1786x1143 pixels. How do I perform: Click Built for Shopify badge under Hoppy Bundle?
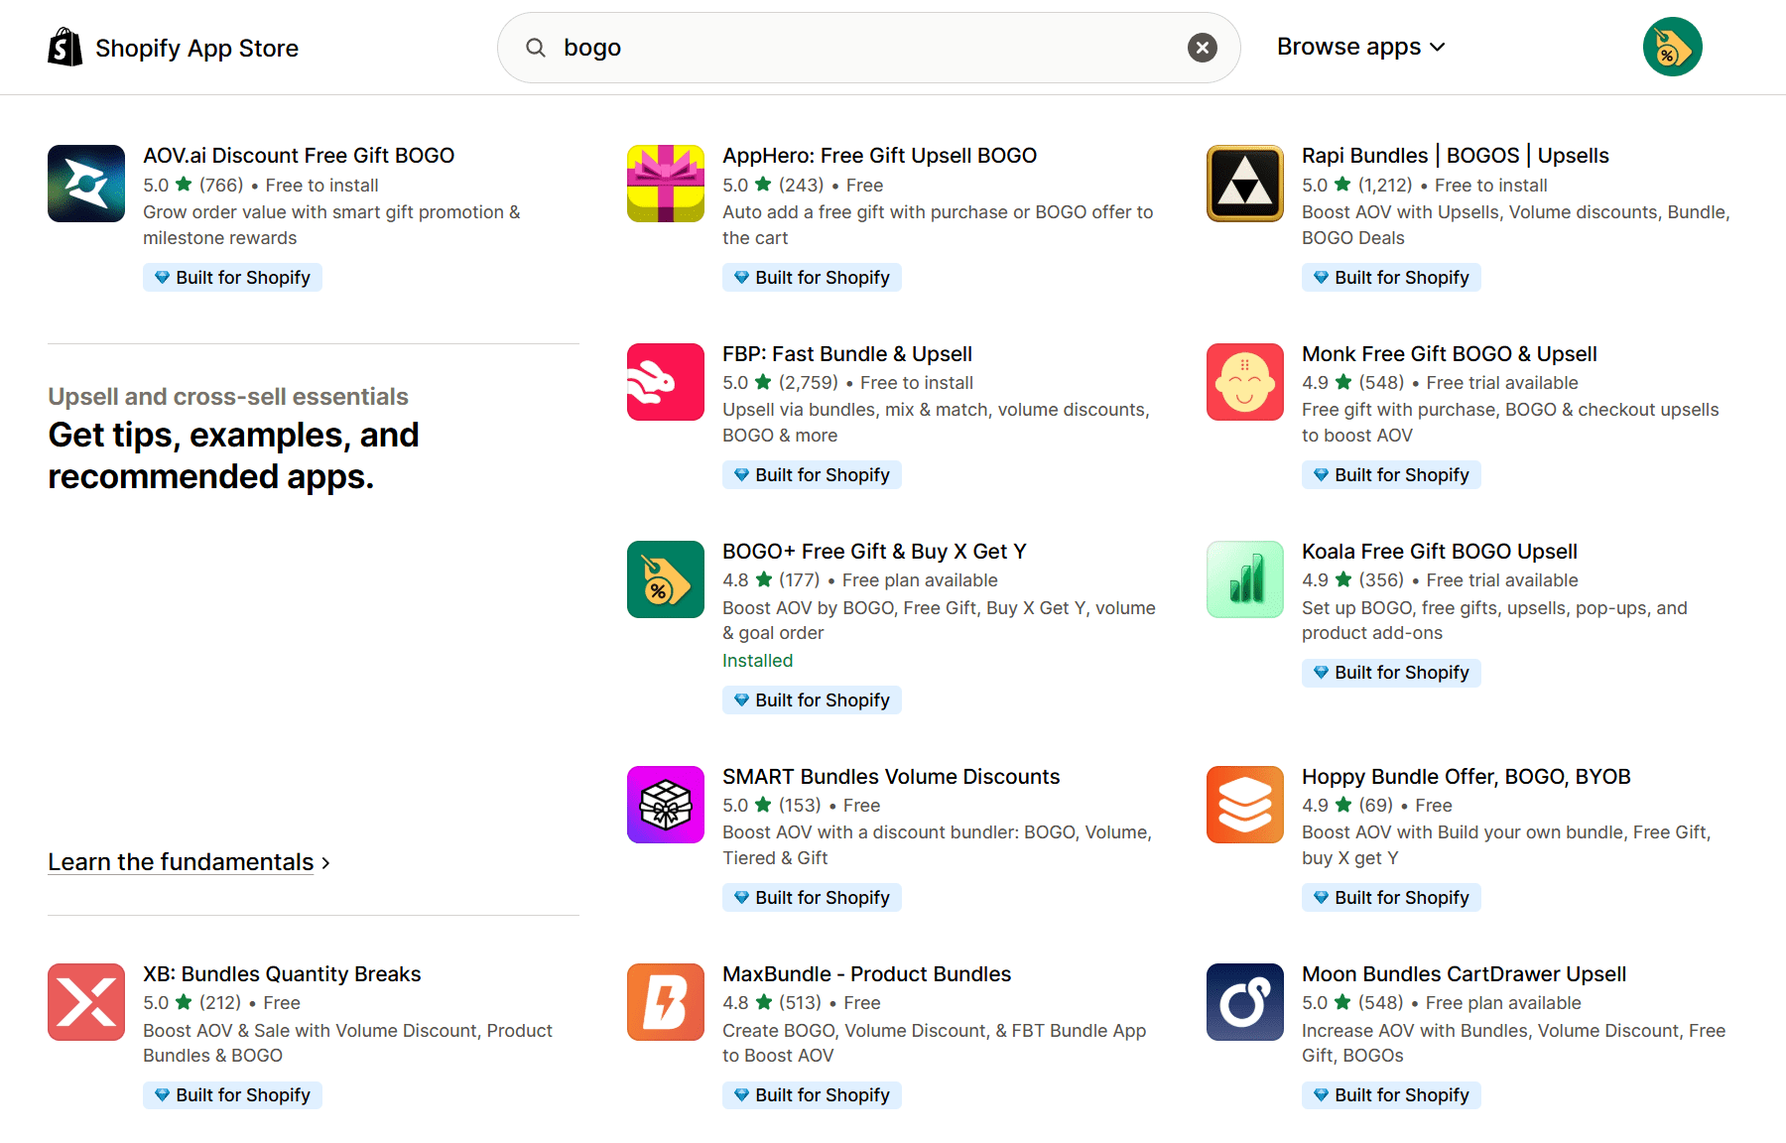[1391, 898]
